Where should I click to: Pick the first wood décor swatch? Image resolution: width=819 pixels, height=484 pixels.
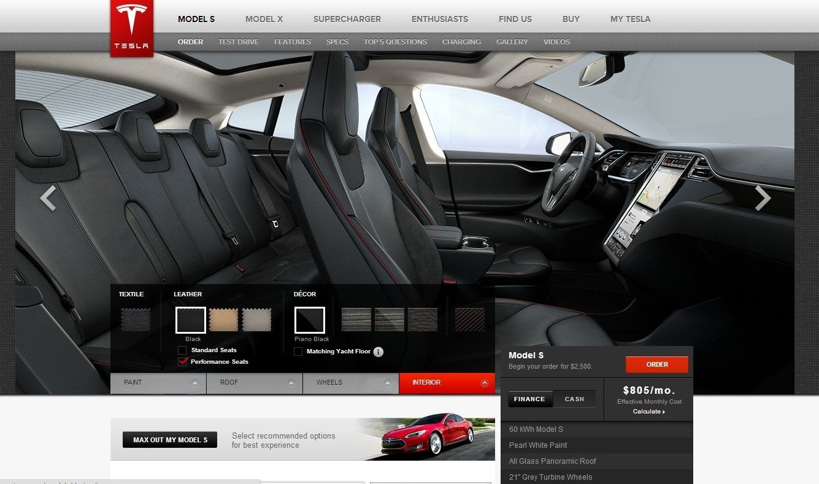pos(356,320)
